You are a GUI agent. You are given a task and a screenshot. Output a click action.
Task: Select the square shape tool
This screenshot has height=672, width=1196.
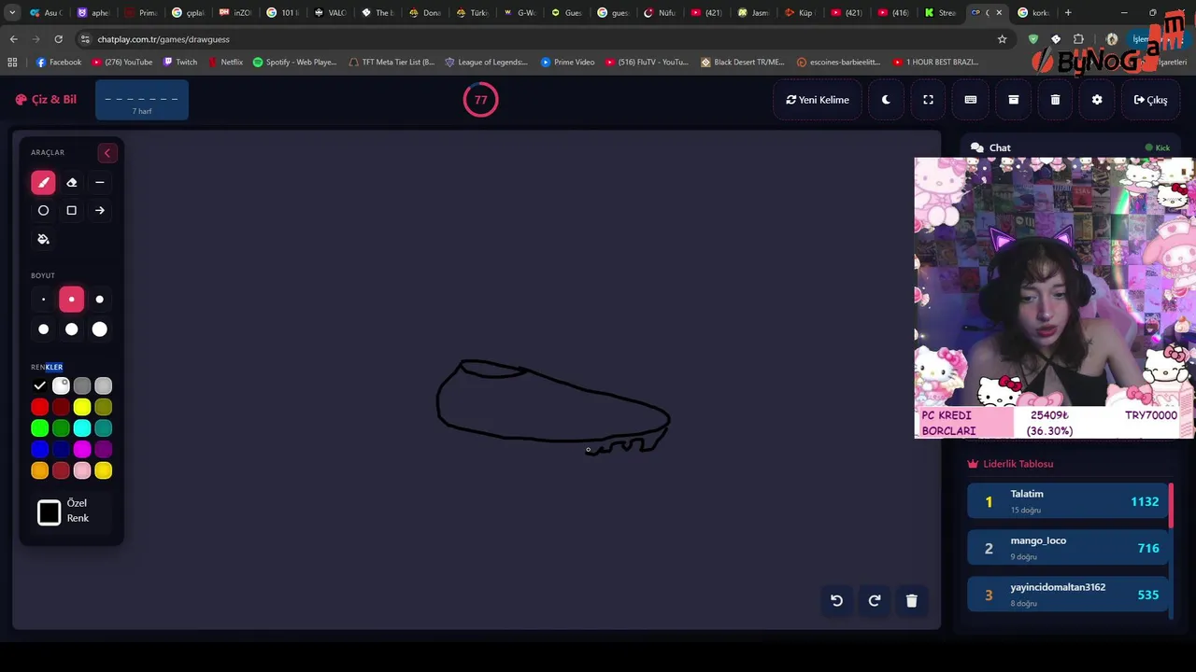[x=71, y=211]
